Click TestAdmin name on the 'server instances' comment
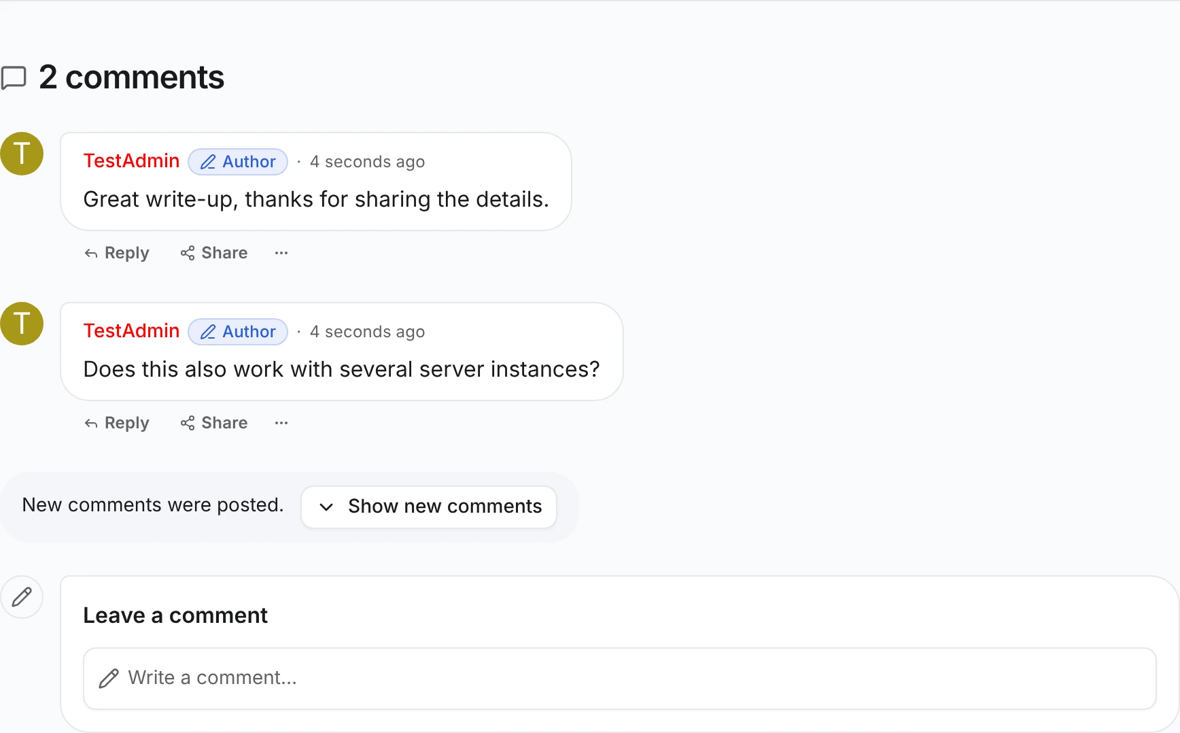The image size is (1180, 733). tap(131, 331)
